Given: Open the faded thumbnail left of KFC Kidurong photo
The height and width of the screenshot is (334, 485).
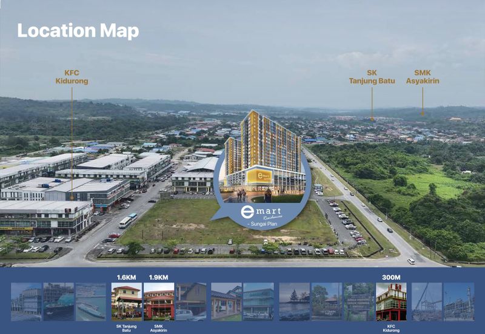Looking at the screenshot, I should 359,301.
